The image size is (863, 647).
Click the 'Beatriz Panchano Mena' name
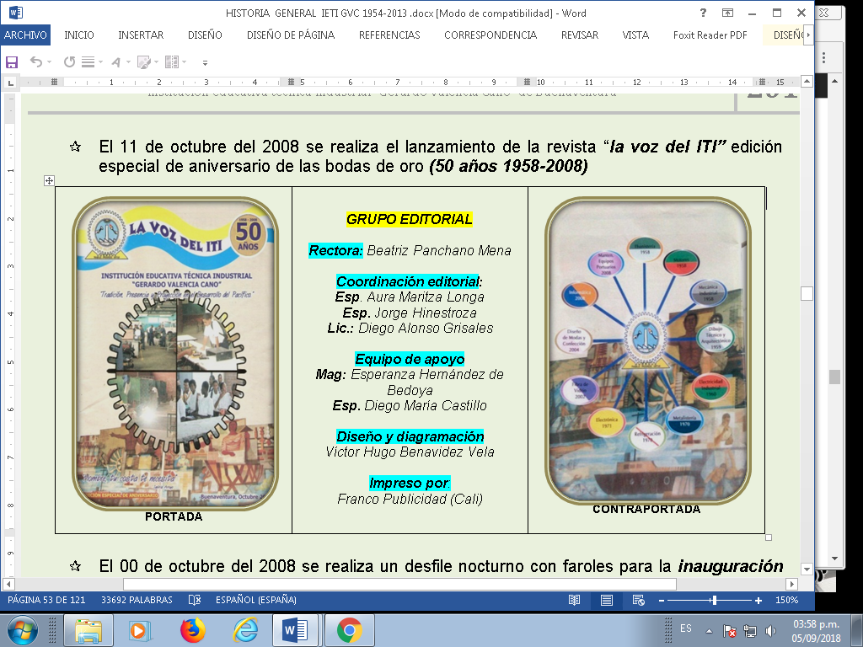[x=439, y=251]
